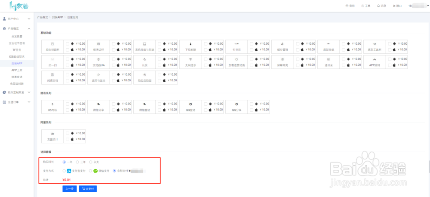
Task: Click the 原生标题栏 feature icon
Action: (x=52, y=44)
